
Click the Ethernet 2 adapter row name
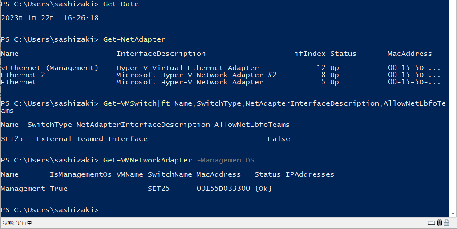pyautogui.click(x=23, y=75)
